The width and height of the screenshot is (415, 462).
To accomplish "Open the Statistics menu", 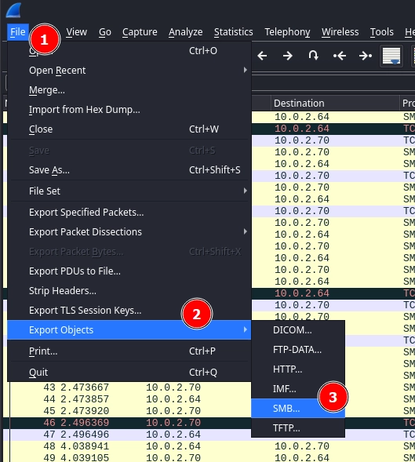I will (x=234, y=32).
